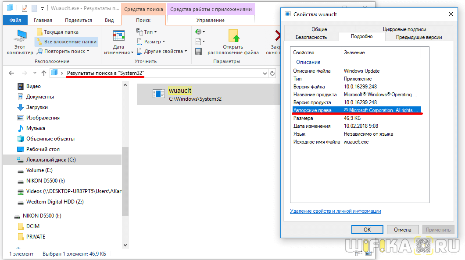This screenshot has width=465, height=260.
Task: Click the up arrow navigation button
Action: point(43,73)
